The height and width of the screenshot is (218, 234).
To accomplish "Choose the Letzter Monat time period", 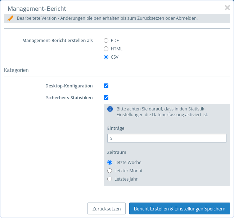I will pyautogui.click(x=110, y=171).
